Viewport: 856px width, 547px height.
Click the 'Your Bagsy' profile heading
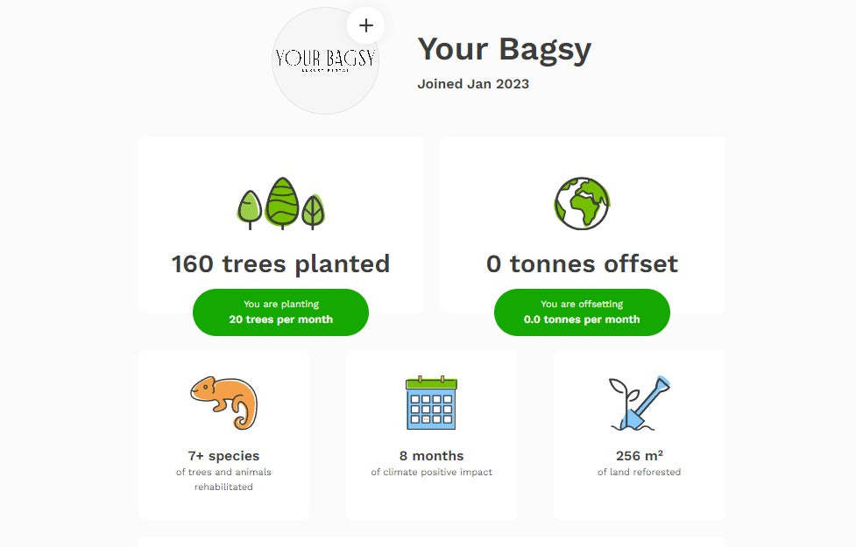coord(504,49)
